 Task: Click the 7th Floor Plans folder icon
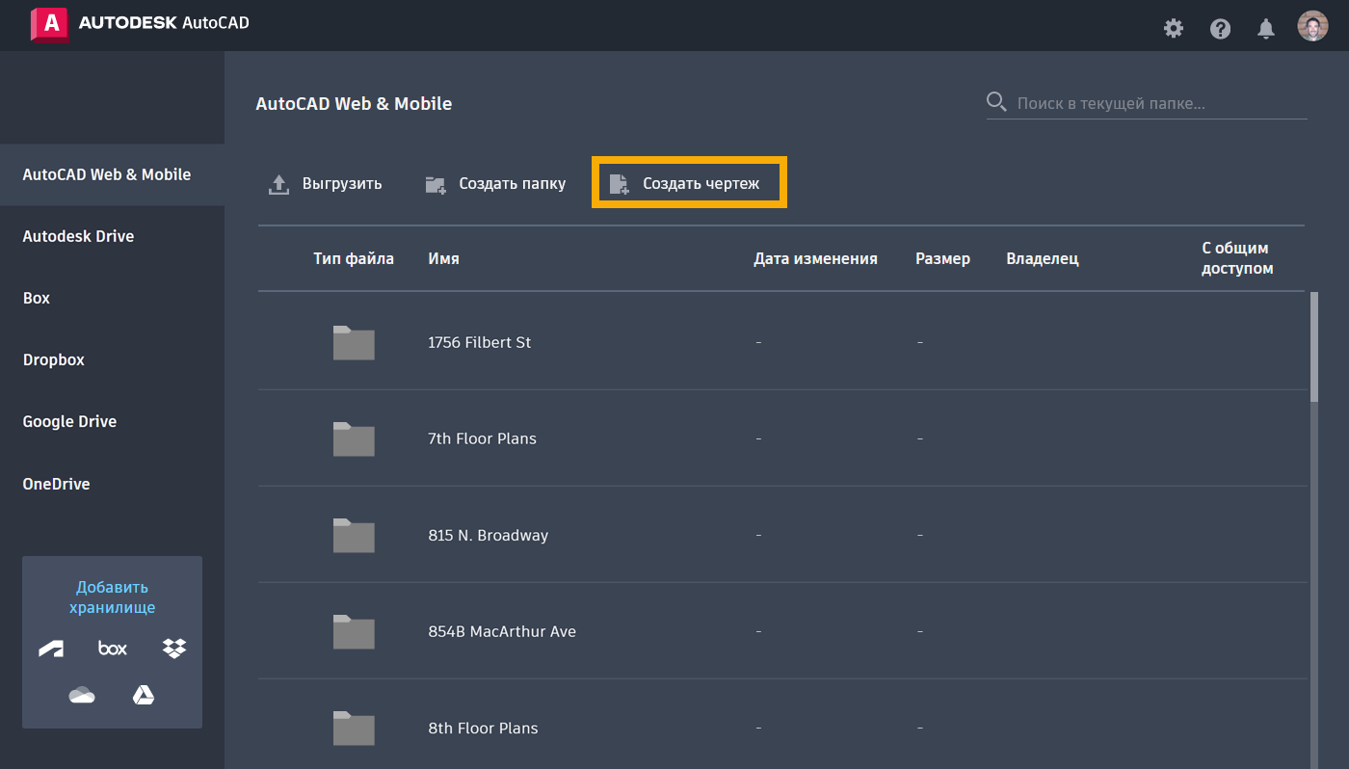(354, 438)
